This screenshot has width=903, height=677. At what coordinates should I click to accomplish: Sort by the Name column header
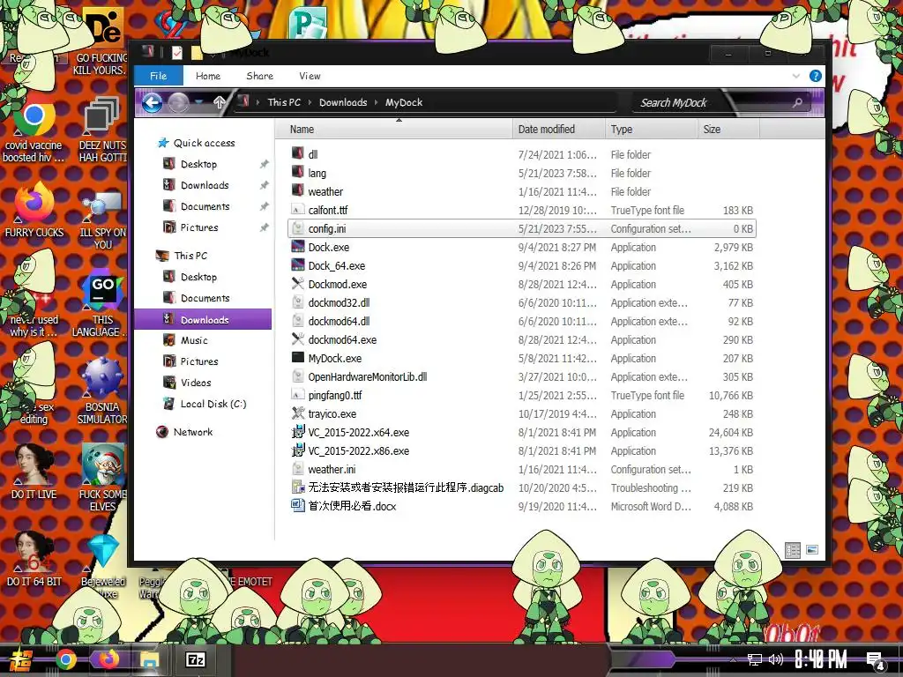394,129
